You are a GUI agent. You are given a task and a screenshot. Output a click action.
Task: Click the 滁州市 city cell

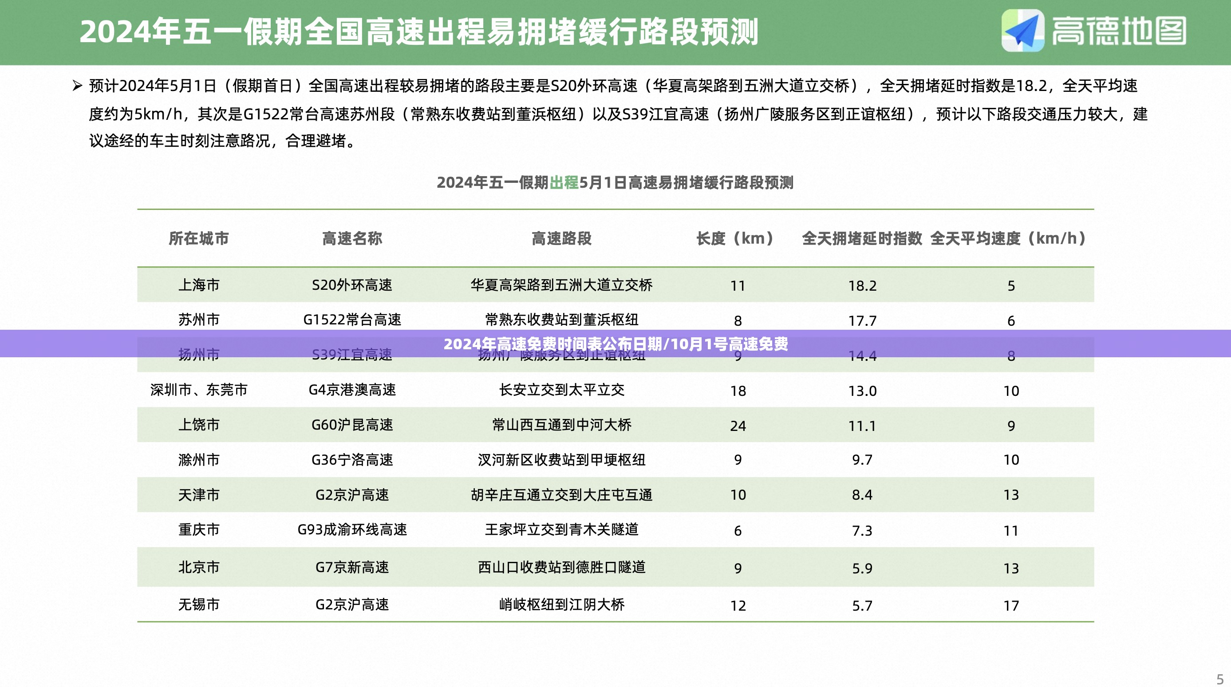click(x=199, y=460)
